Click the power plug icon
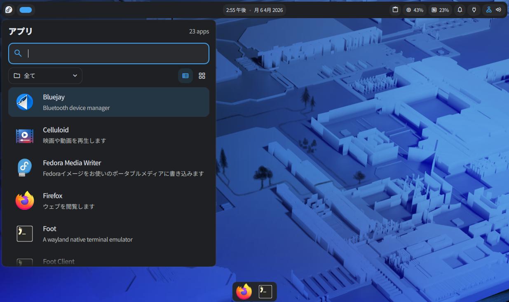The height and width of the screenshot is (302, 509). tap(474, 10)
